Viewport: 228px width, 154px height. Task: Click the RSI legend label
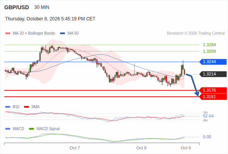click(16, 107)
